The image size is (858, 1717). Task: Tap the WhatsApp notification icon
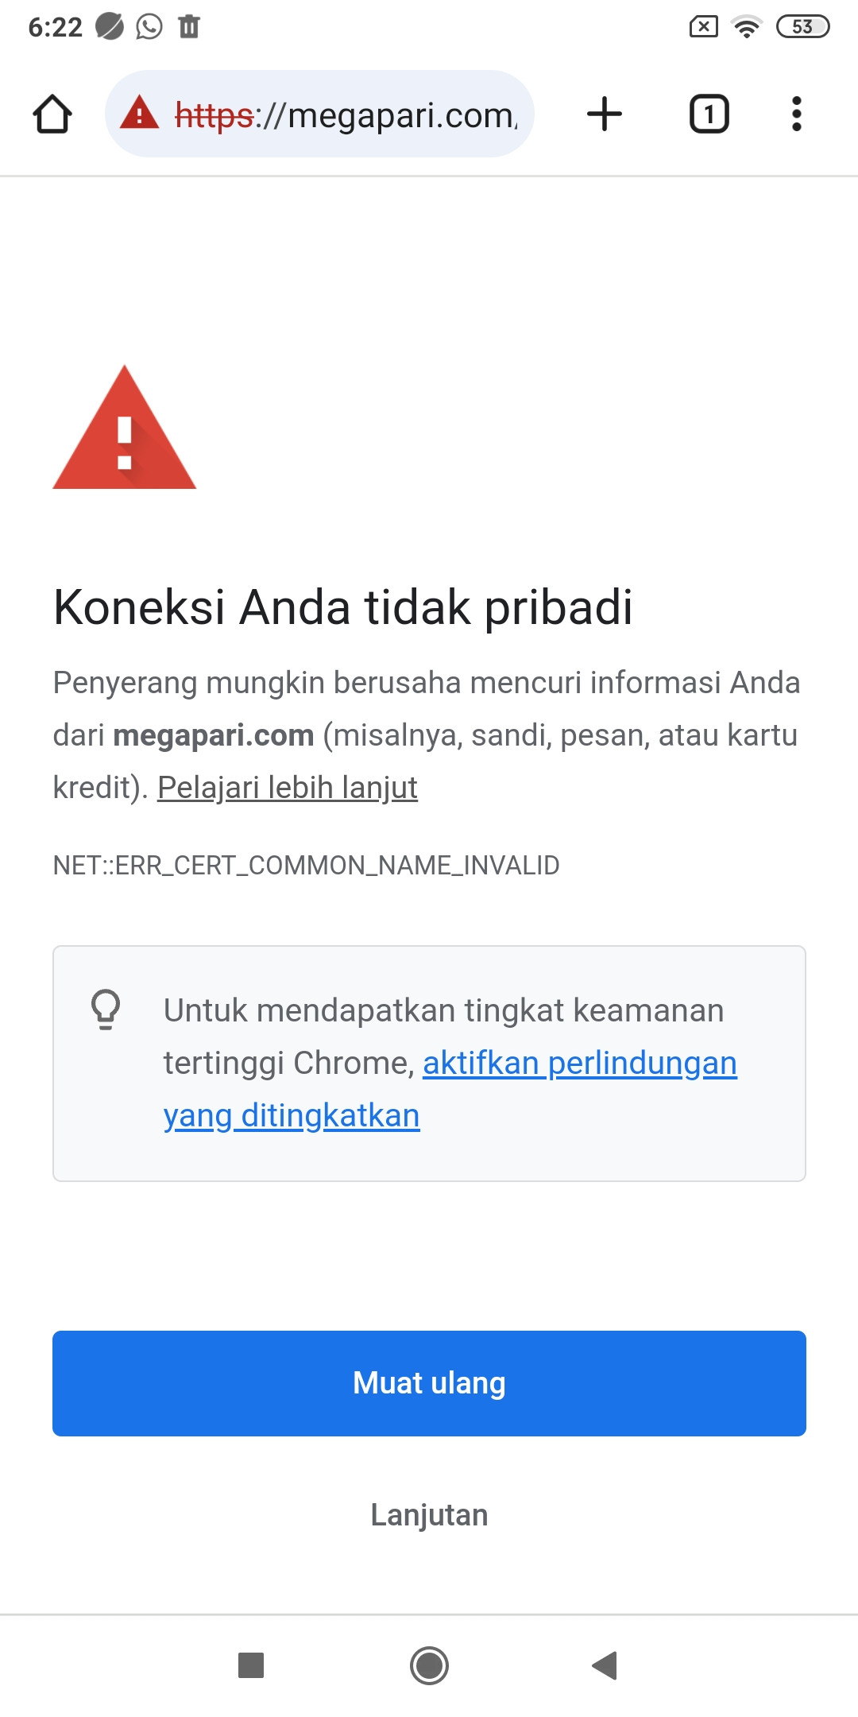pos(149,26)
